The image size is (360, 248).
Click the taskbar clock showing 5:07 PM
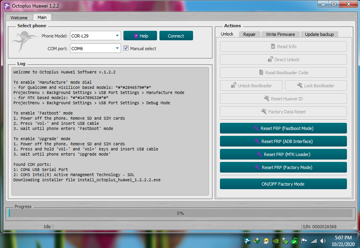[x=343, y=241]
